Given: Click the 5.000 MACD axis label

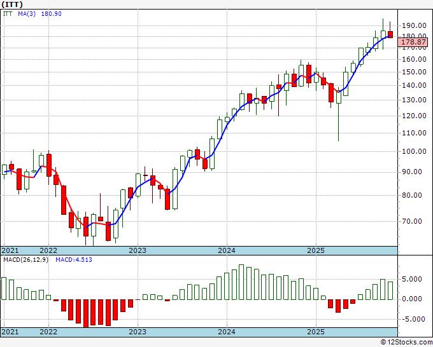Looking at the screenshot, I should click(412, 279).
